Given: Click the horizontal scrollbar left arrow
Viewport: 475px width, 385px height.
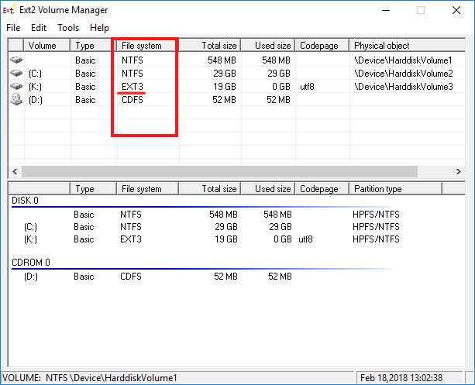Looking at the screenshot, I should click(x=15, y=171).
